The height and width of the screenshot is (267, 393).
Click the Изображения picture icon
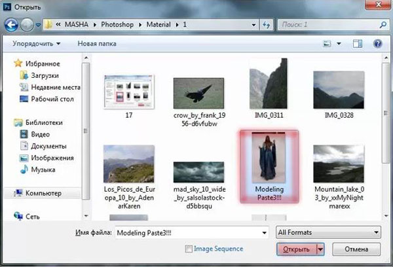24,158
